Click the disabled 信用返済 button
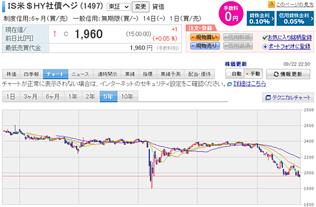Image resolution: width=316 pixels, height=207 pixels. pyautogui.click(x=238, y=46)
